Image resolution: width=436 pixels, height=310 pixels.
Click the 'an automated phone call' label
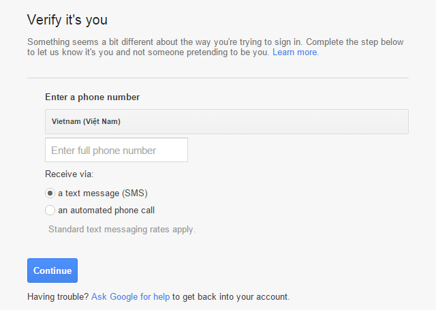click(x=111, y=211)
